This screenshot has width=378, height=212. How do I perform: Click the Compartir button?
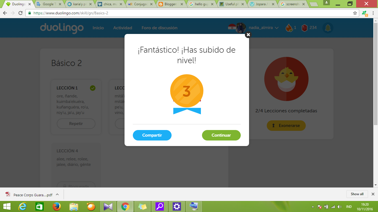(x=152, y=135)
